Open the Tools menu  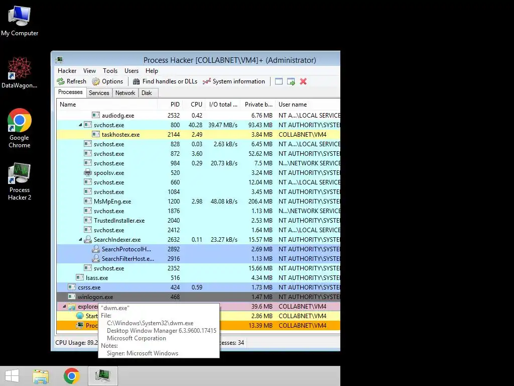pos(110,71)
